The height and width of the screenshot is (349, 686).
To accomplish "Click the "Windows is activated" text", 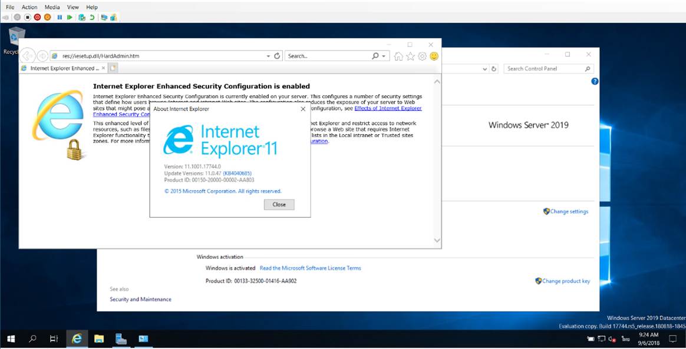I will tap(230, 268).
